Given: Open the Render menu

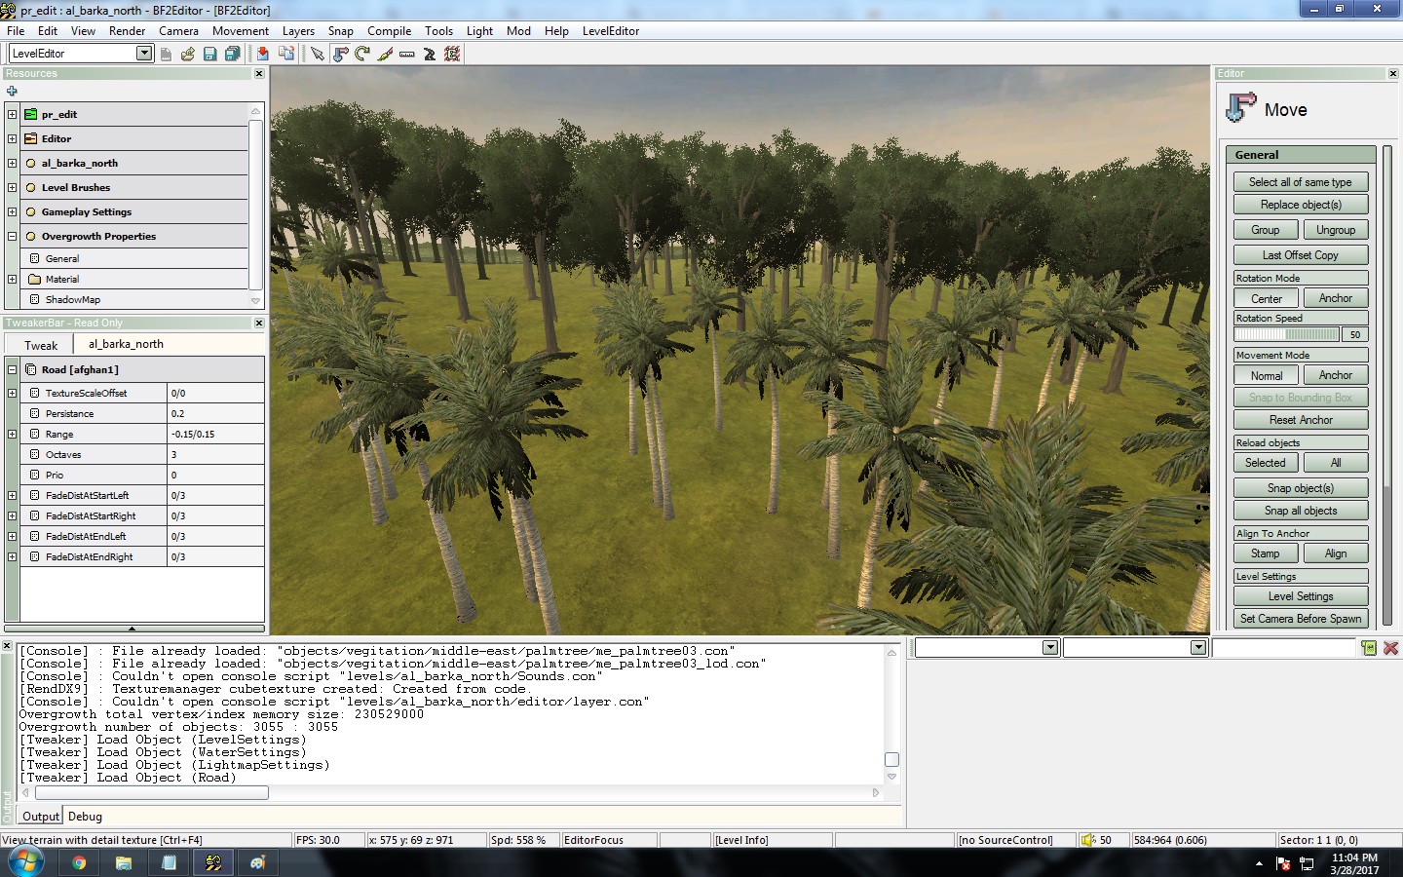Looking at the screenshot, I should tap(127, 31).
